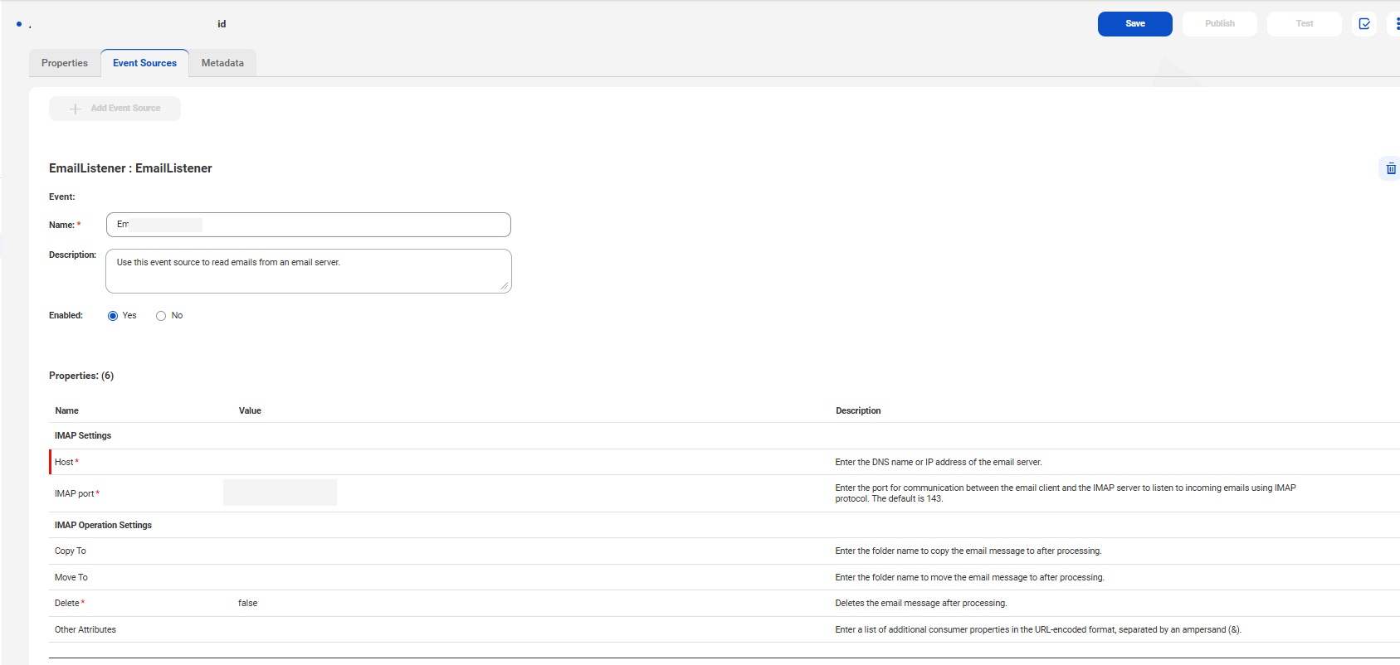
Task: Click the Other Attributes description text
Action: click(1038, 629)
